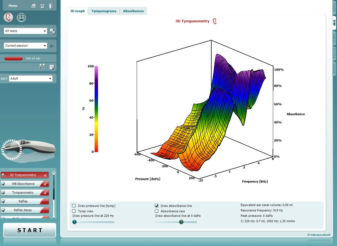
Task: Click the test list scrollbar thumb
Action: coord(54,187)
